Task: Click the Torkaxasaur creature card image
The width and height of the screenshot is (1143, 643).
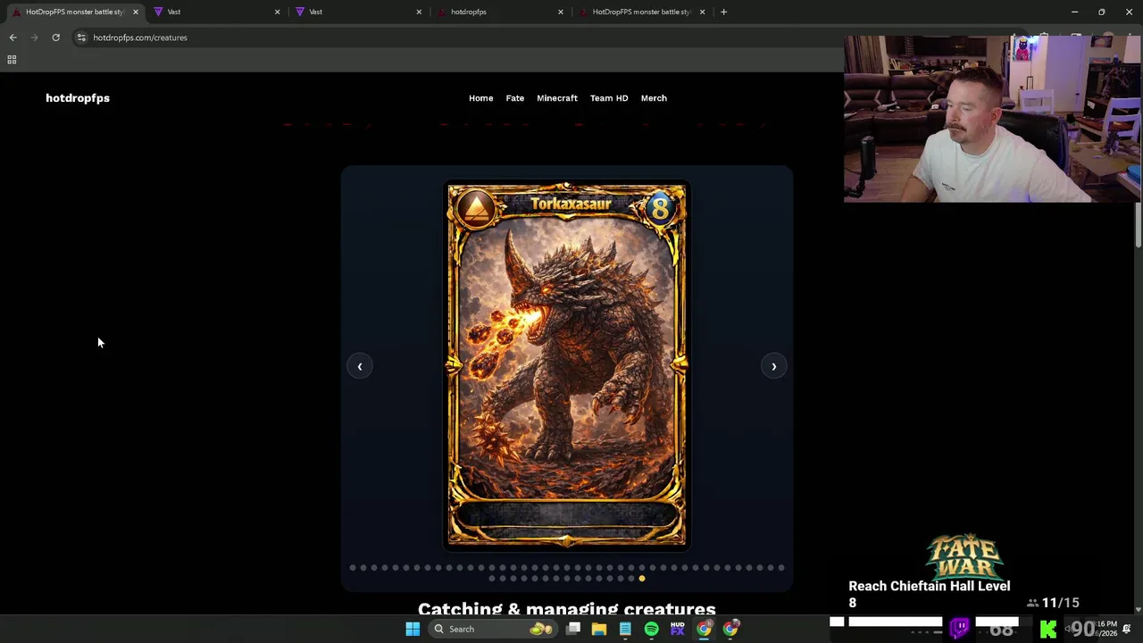Action: pyautogui.click(x=567, y=365)
